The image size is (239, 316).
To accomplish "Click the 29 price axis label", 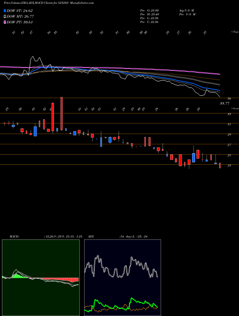I will click(229, 135).
